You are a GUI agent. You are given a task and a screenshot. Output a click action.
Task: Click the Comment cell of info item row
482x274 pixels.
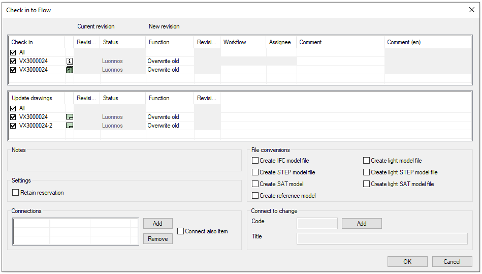point(340,61)
